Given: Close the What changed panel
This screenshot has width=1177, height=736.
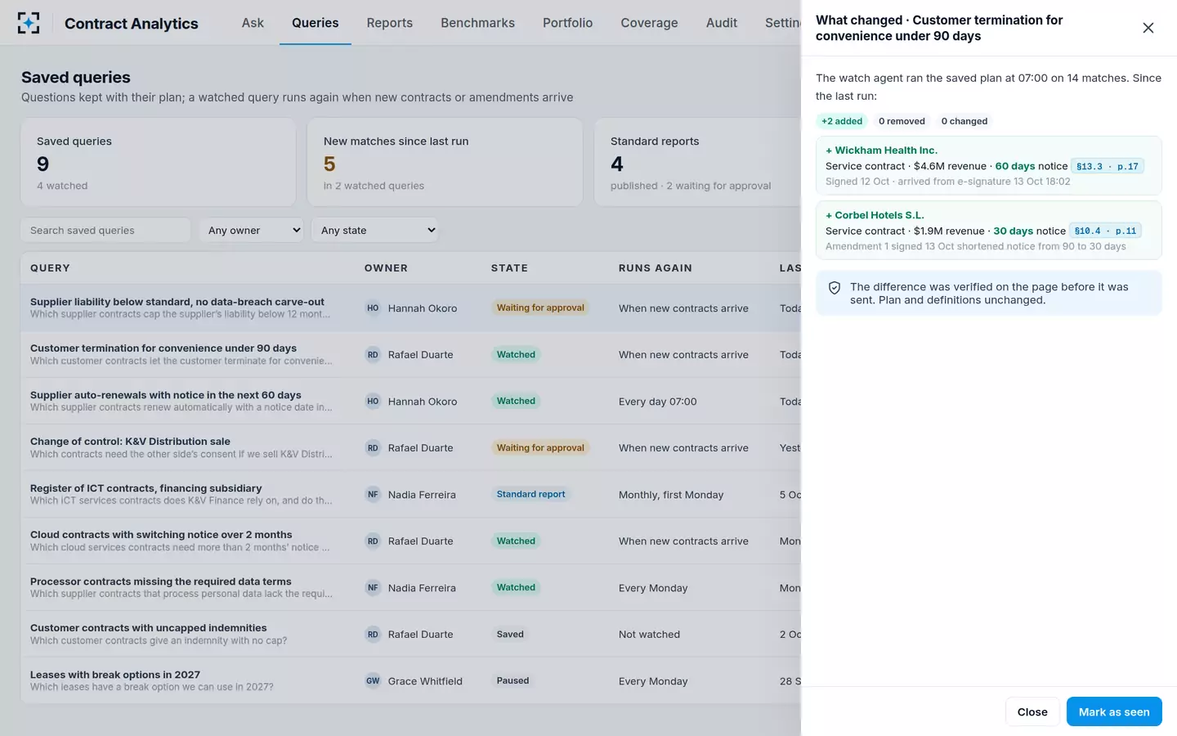Looking at the screenshot, I should click(x=1148, y=28).
